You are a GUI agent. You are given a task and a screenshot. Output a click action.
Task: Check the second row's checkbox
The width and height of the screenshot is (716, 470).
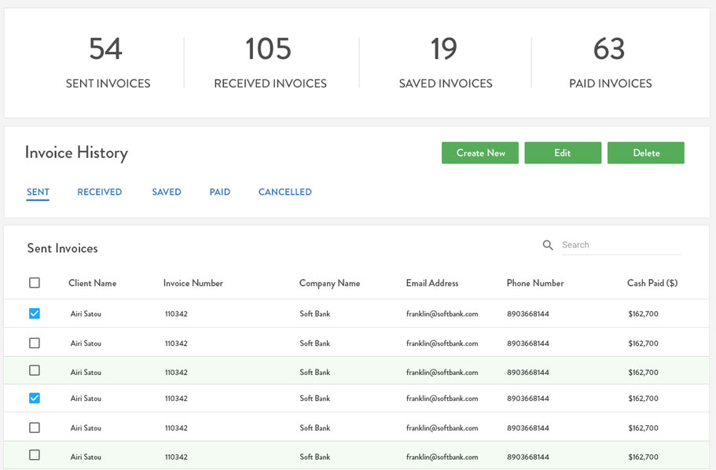pyautogui.click(x=35, y=343)
